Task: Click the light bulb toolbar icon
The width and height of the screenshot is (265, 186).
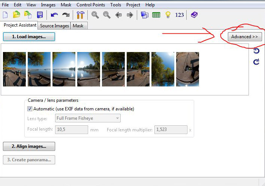Action: coord(168,15)
